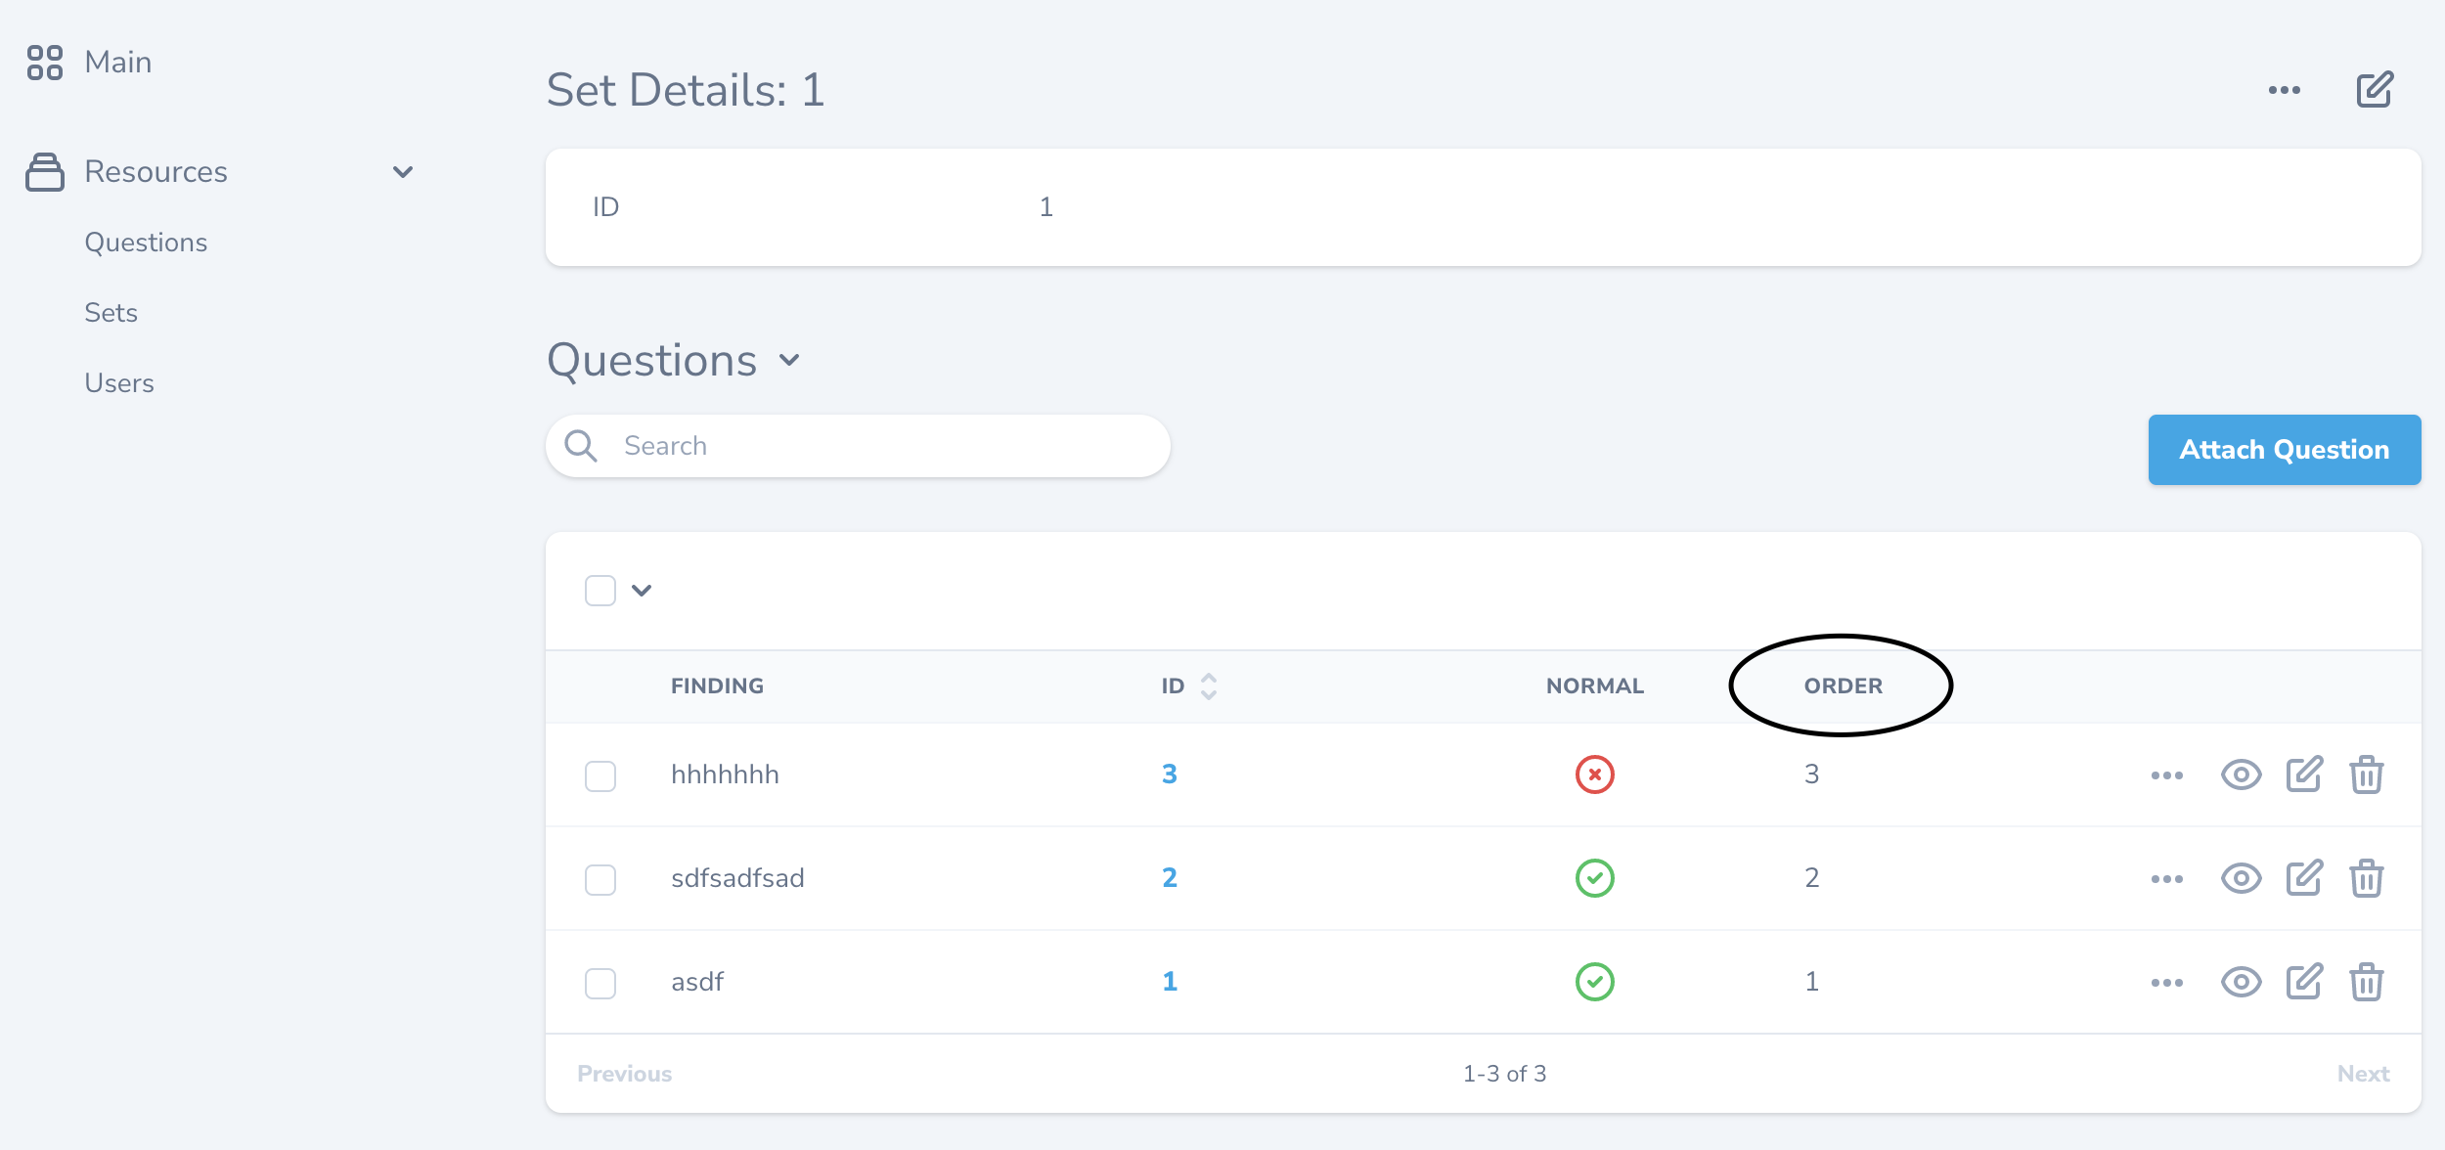The image size is (2445, 1150).
Task: Open the Set Details edit icon
Action: pyautogui.click(x=2376, y=89)
